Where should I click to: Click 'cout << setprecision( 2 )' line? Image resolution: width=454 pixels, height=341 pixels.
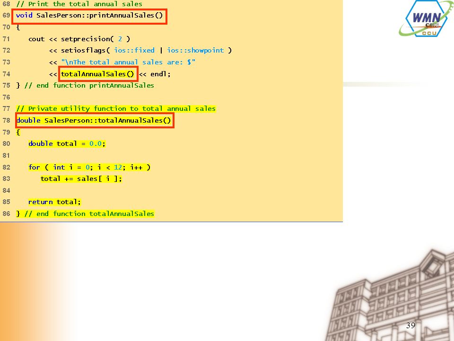(79, 39)
